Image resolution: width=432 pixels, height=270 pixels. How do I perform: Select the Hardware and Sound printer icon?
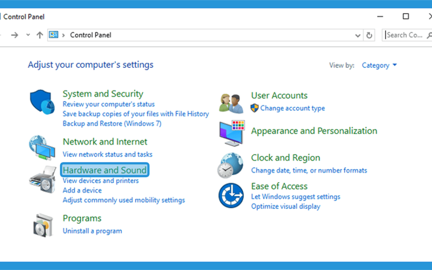click(x=43, y=179)
